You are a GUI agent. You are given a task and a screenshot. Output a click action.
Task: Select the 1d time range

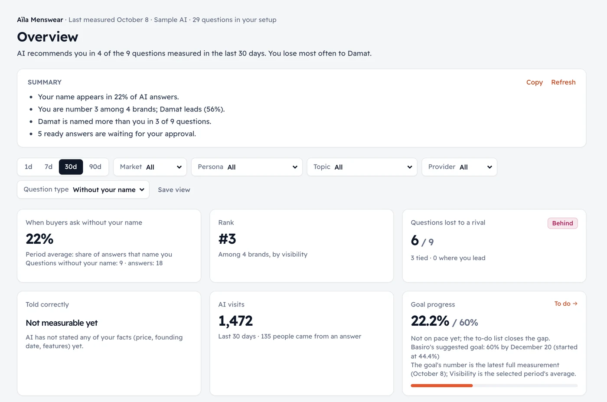[x=29, y=167]
